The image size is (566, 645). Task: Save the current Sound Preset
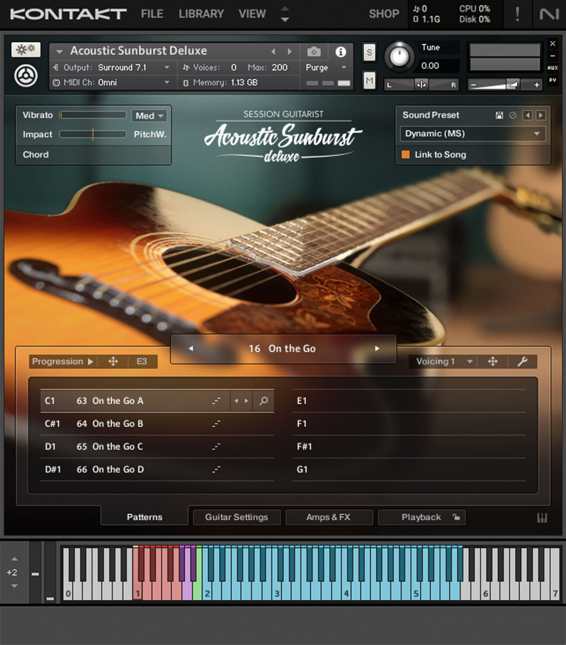coord(499,115)
